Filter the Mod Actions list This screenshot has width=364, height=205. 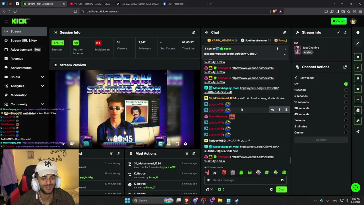tap(187, 153)
